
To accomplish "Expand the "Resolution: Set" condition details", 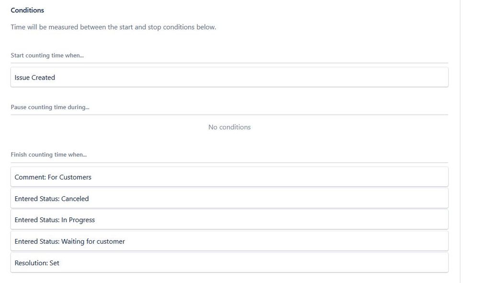I will click(x=229, y=262).
